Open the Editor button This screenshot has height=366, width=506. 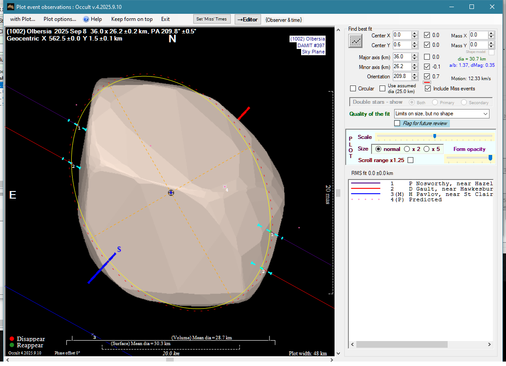[x=247, y=19]
